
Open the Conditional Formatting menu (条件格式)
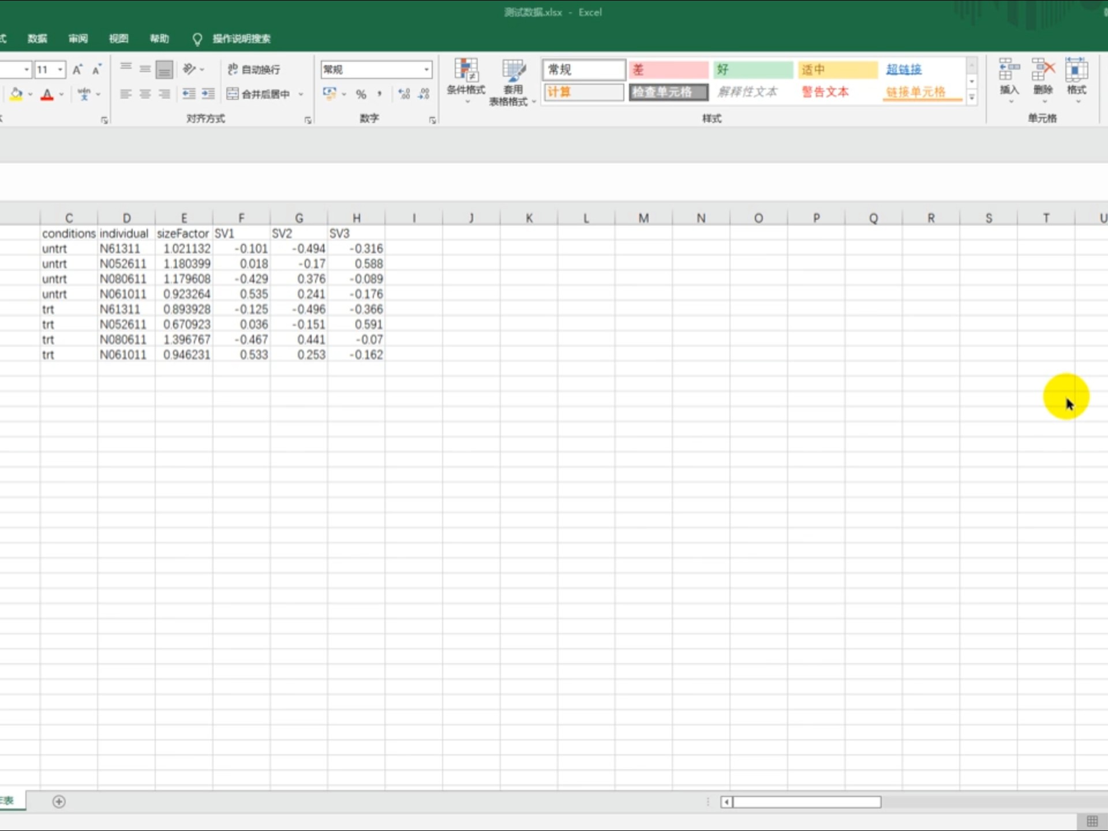coord(466,81)
